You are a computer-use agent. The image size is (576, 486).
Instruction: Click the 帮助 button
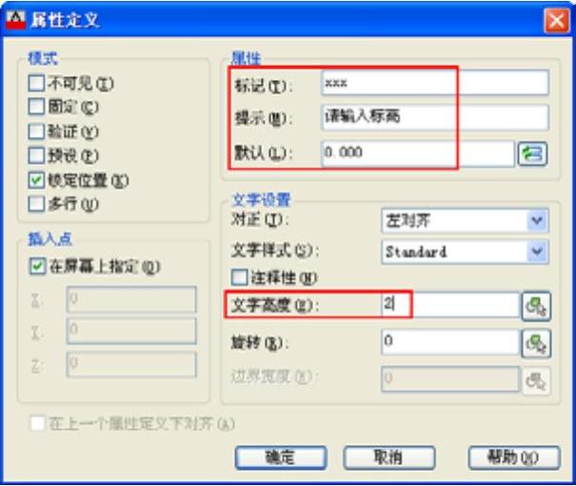click(x=514, y=457)
